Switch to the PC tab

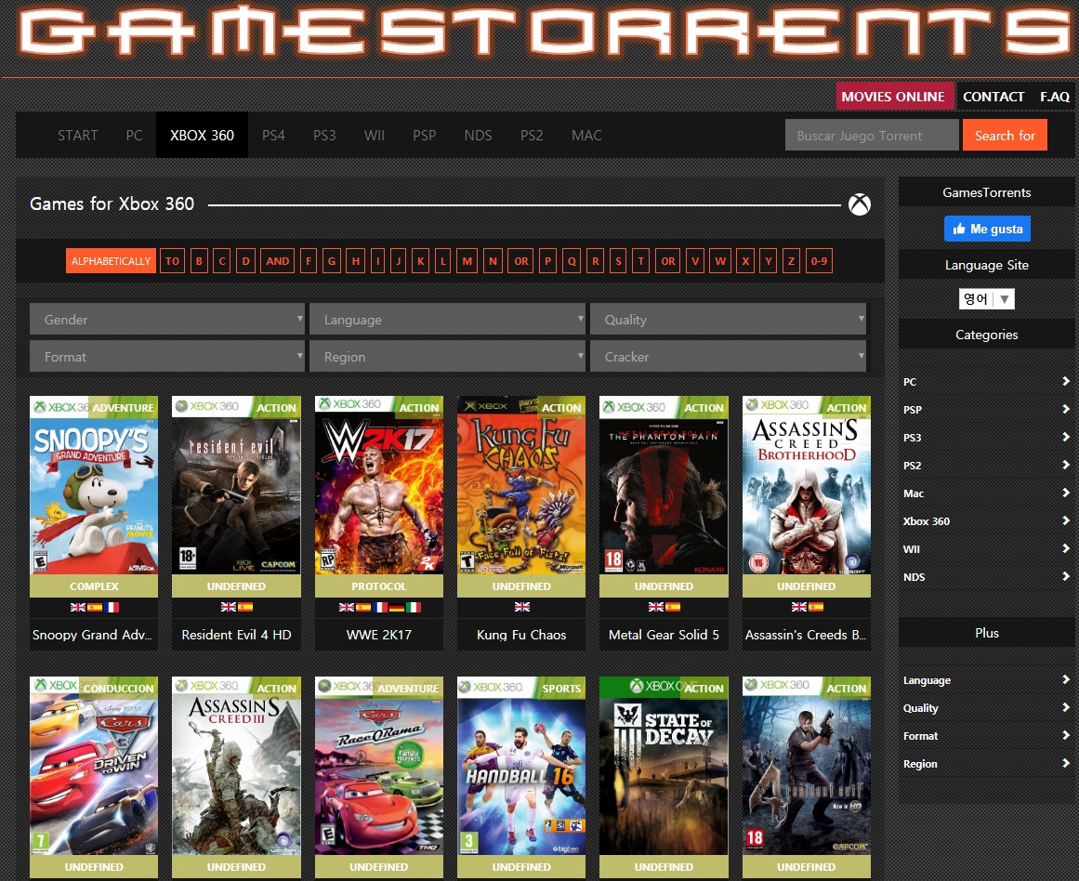[x=134, y=135]
